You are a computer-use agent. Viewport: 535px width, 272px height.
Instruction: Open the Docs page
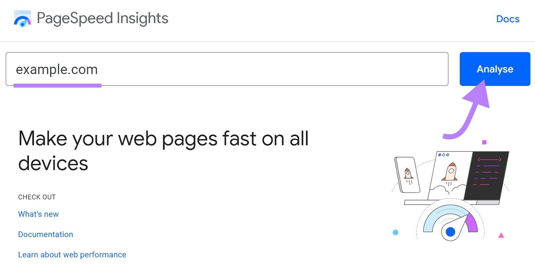click(508, 19)
